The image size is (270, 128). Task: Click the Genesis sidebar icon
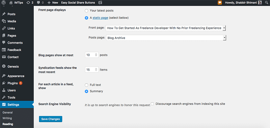tap(4, 66)
